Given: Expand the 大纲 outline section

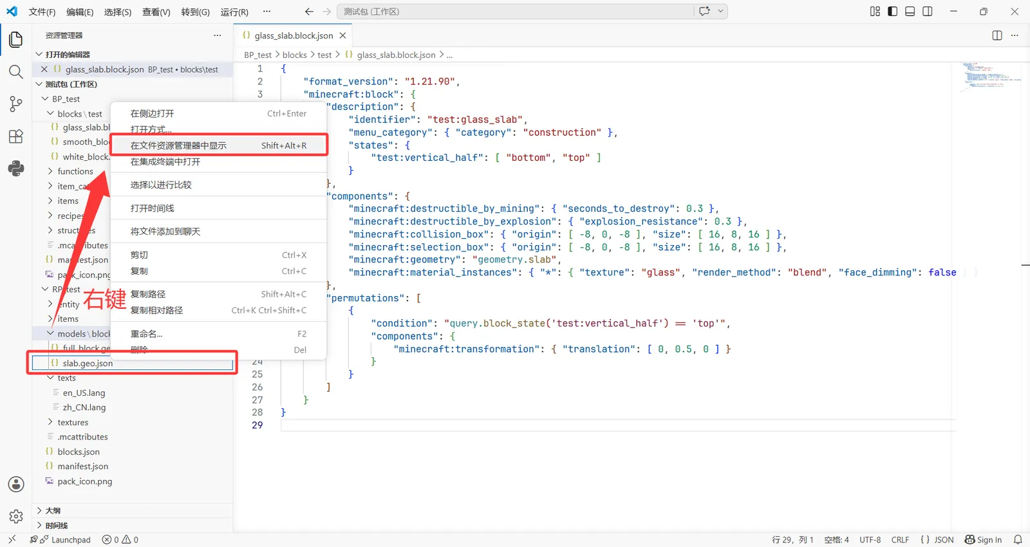Looking at the screenshot, I should (53, 510).
